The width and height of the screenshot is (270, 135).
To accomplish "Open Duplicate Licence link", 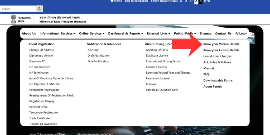I will [x=157, y=56].
